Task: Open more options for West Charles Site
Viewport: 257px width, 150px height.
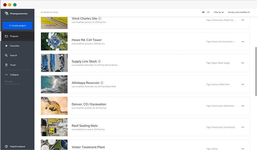Action: click(243, 20)
